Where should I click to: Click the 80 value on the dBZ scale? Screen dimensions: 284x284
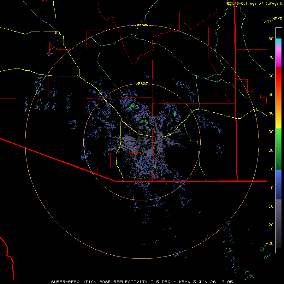pos(271,38)
